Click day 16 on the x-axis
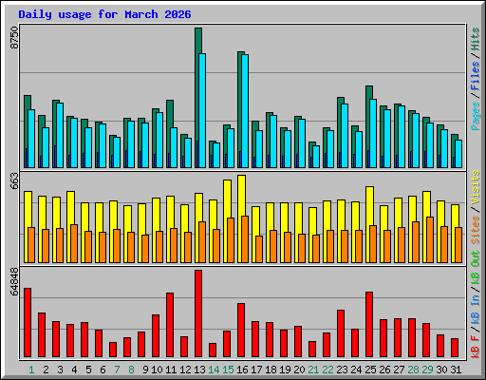Viewport: 486px width, 380px height. (242, 370)
